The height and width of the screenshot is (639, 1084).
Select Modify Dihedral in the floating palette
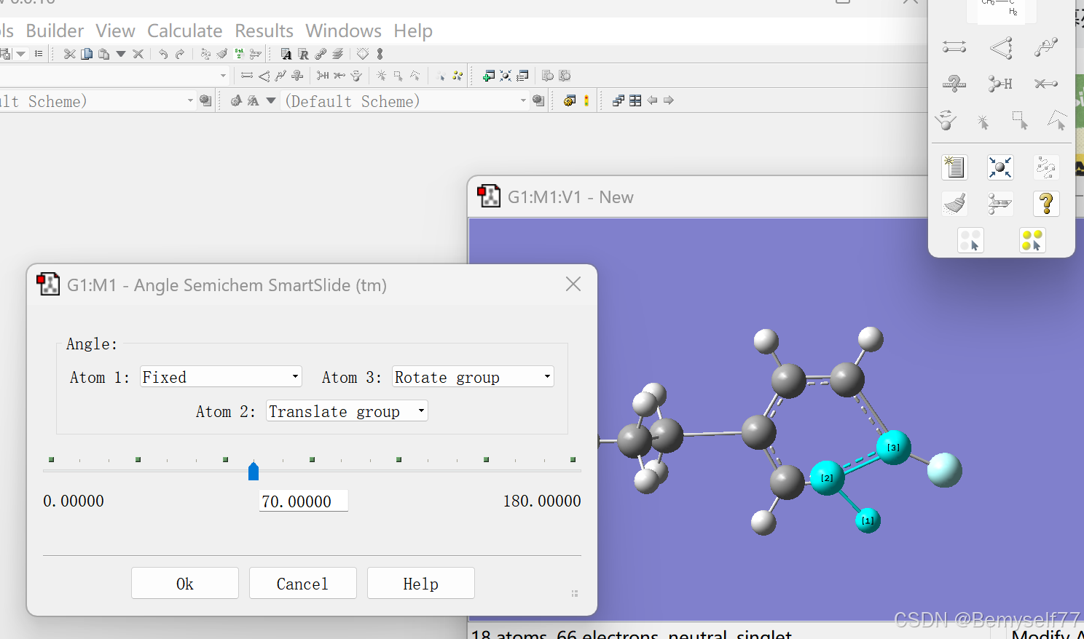[x=1046, y=47]
